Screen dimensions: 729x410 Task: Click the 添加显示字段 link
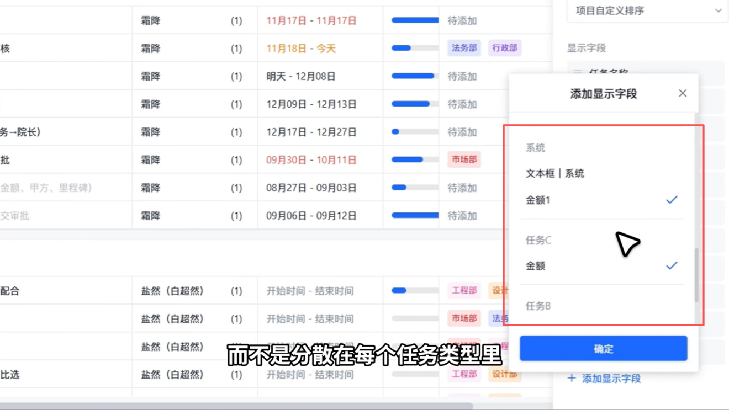click(611, 379)
